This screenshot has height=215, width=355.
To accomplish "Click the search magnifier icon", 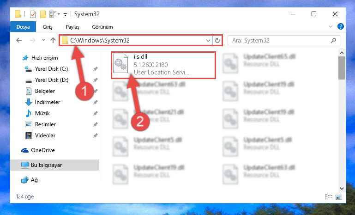I will point(333,40).
